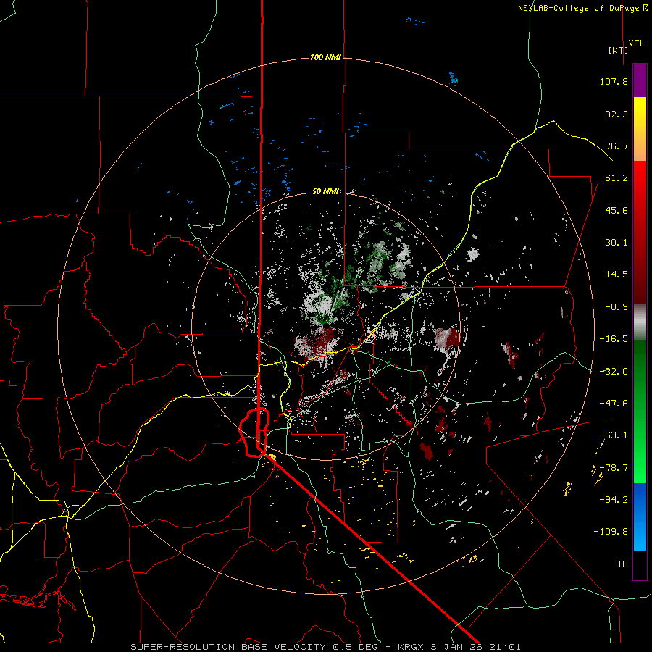
Task: Select the 92.3 scale value
Action: pyautogui.click(x=617, y=114)
